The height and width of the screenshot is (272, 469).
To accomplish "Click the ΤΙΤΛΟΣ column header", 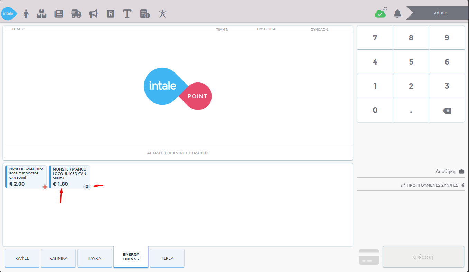I will tap(18, 29).
